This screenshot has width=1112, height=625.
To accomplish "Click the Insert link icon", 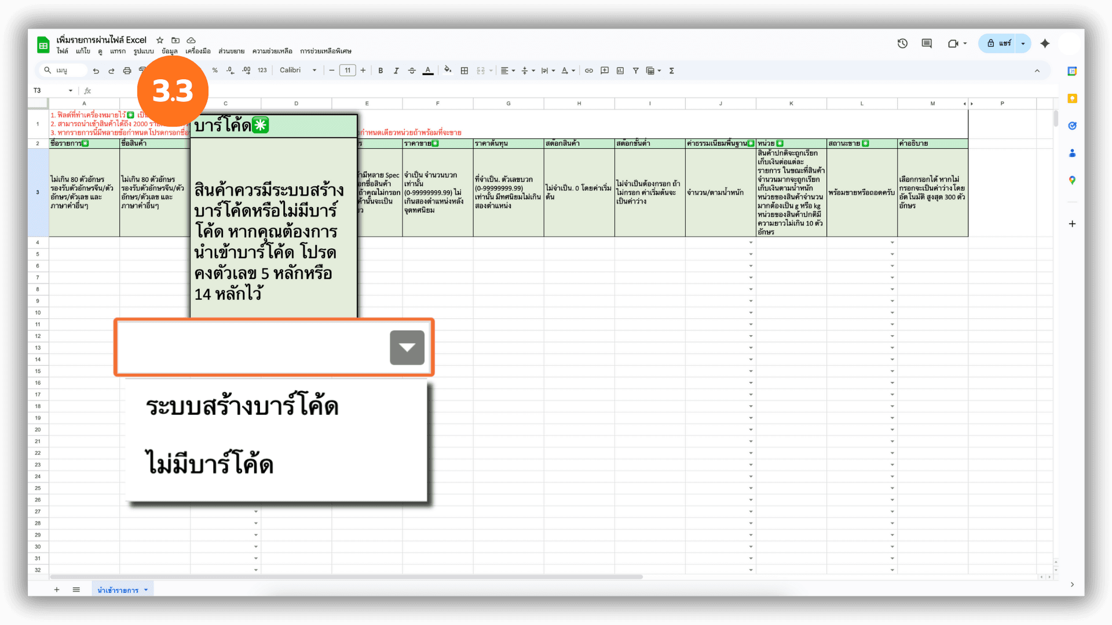I will 588,71.
